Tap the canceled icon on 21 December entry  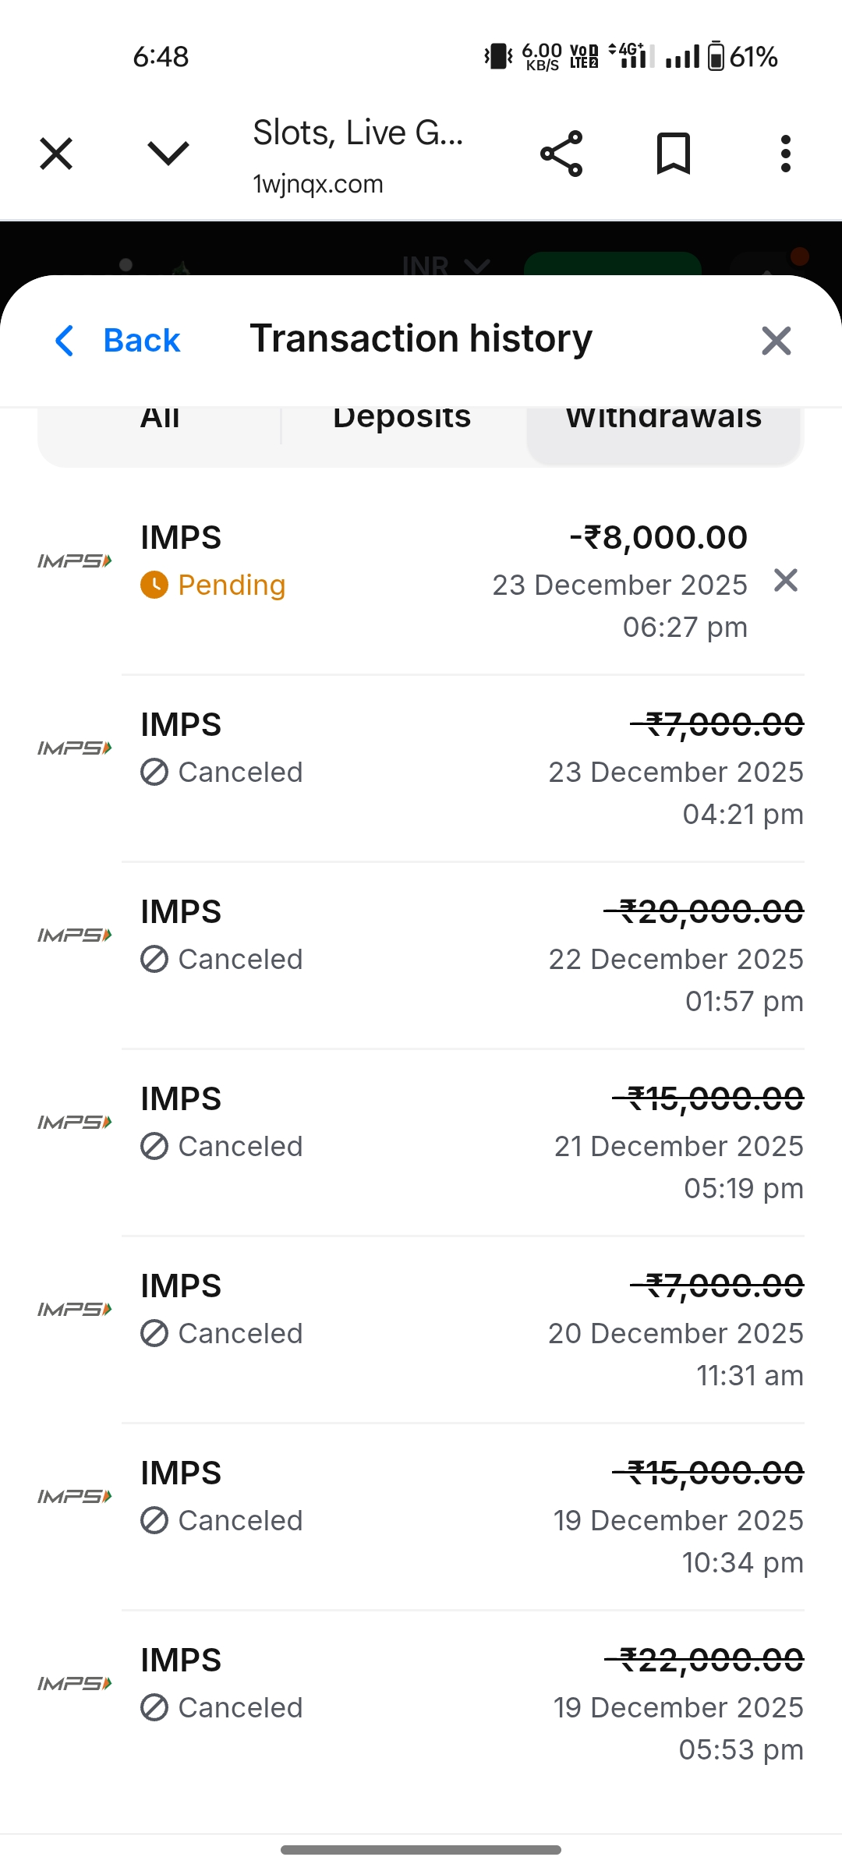pos(154,1146)
